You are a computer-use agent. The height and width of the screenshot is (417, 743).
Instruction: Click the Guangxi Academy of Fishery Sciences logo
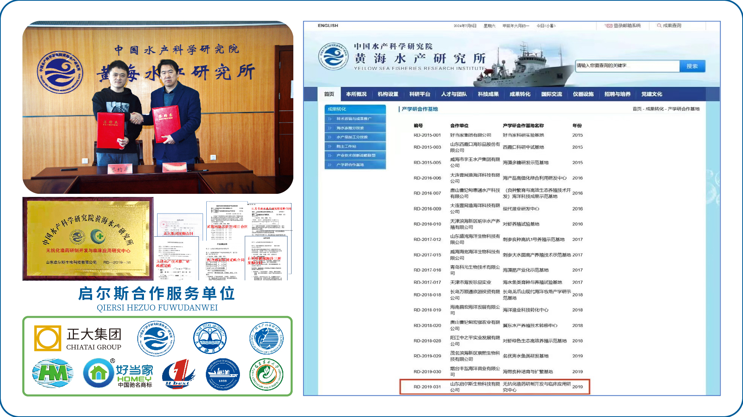[x=266, y=339]
